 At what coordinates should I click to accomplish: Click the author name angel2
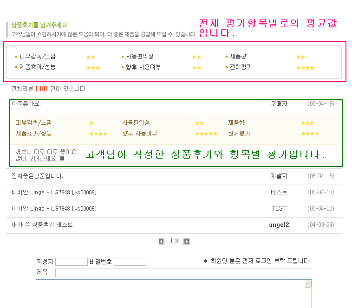(x=279, y=225)
